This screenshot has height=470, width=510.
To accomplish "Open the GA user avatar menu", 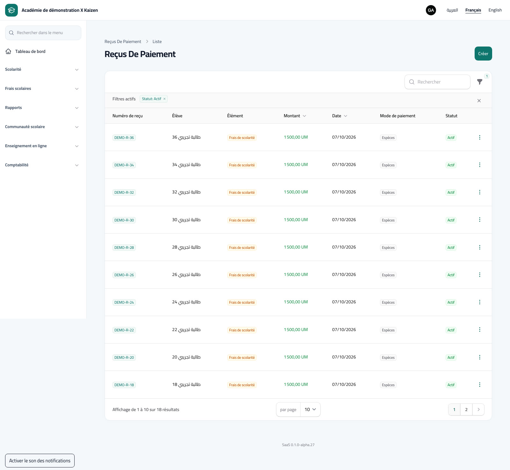I will [x=431, y=10].
